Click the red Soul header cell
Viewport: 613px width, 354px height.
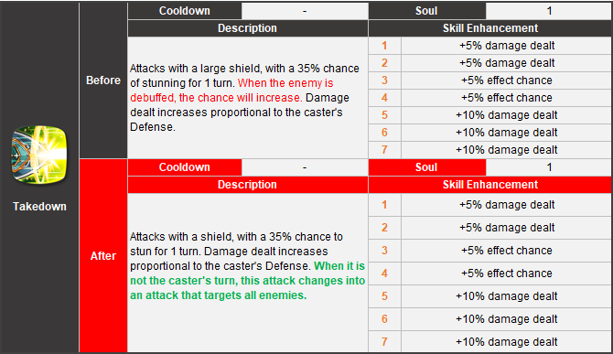coord(426,167)
